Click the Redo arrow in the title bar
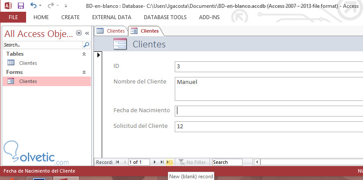This screenshot has width=363, height=180. pyautogui.click(x=51, y=5)
